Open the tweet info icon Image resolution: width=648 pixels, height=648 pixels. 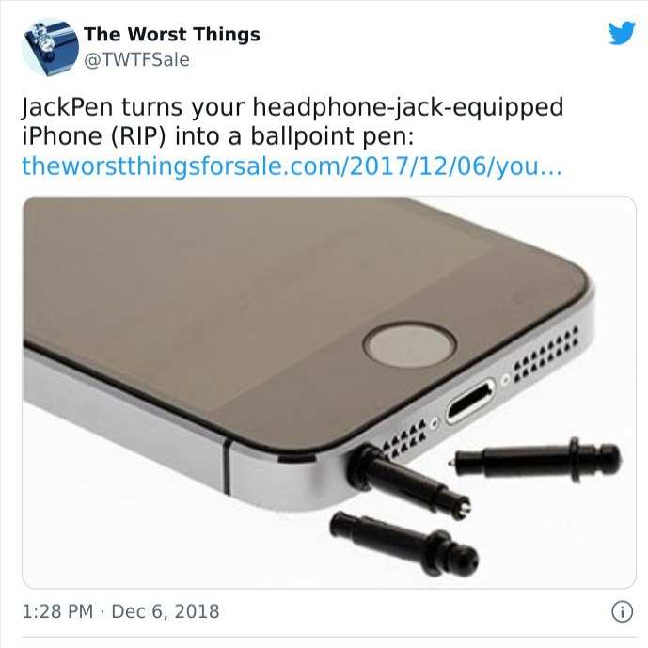point(622,611)
